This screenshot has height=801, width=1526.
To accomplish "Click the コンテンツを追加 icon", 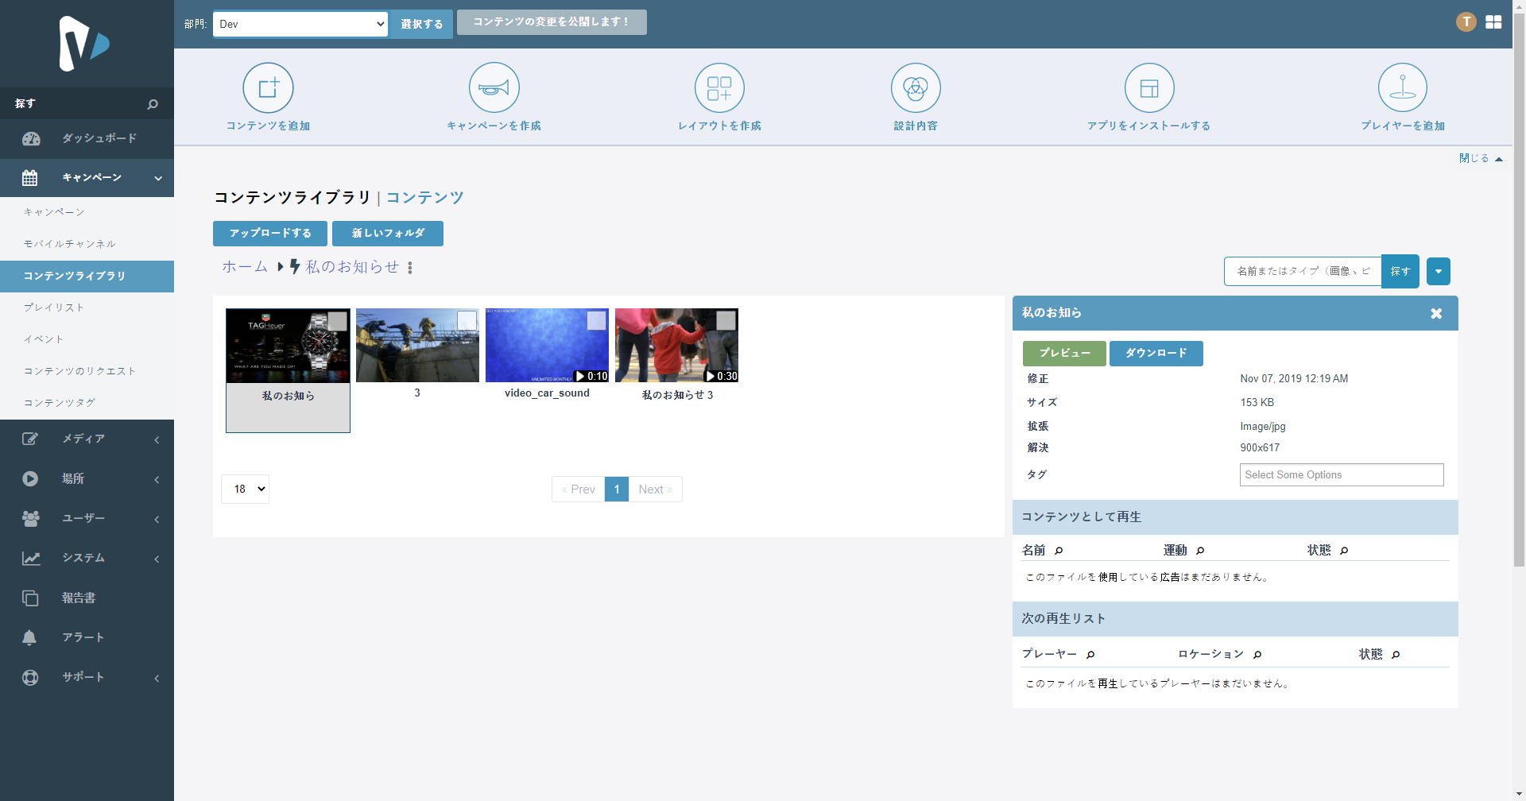I will coord(268,88).
